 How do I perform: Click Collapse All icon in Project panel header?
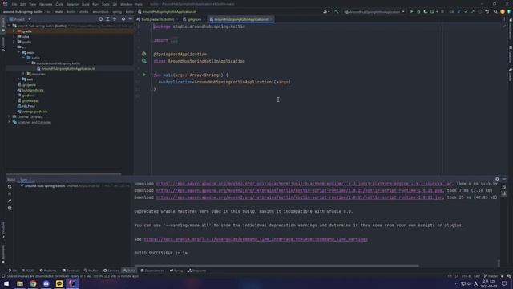pyautogui.click(x=115, y=19)
